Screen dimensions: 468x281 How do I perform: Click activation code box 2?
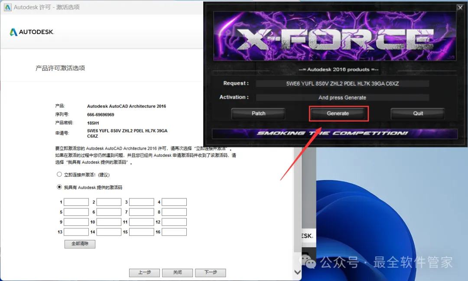(109, 202)
